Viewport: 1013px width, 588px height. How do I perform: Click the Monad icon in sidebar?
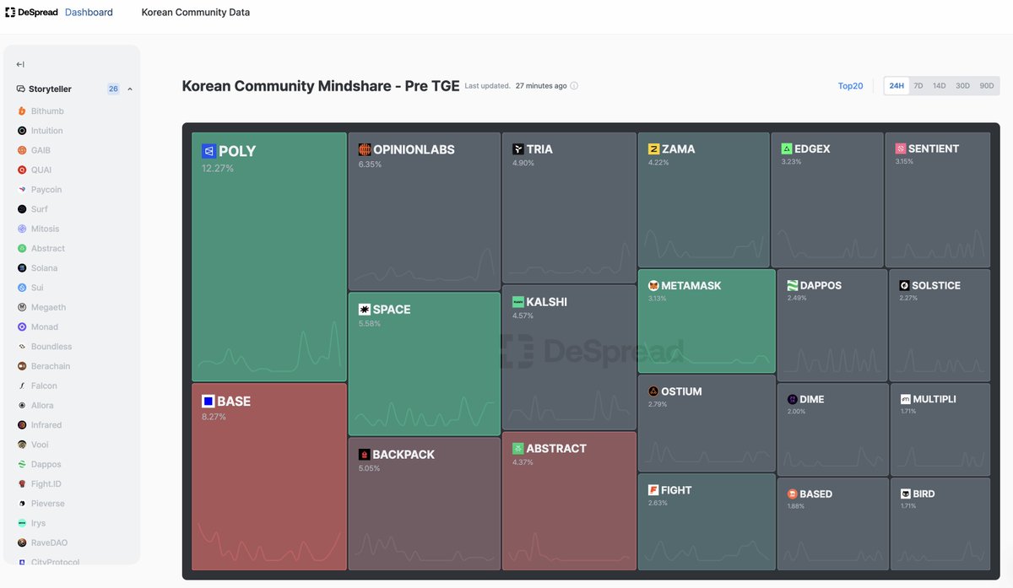[x=22, y=326]
